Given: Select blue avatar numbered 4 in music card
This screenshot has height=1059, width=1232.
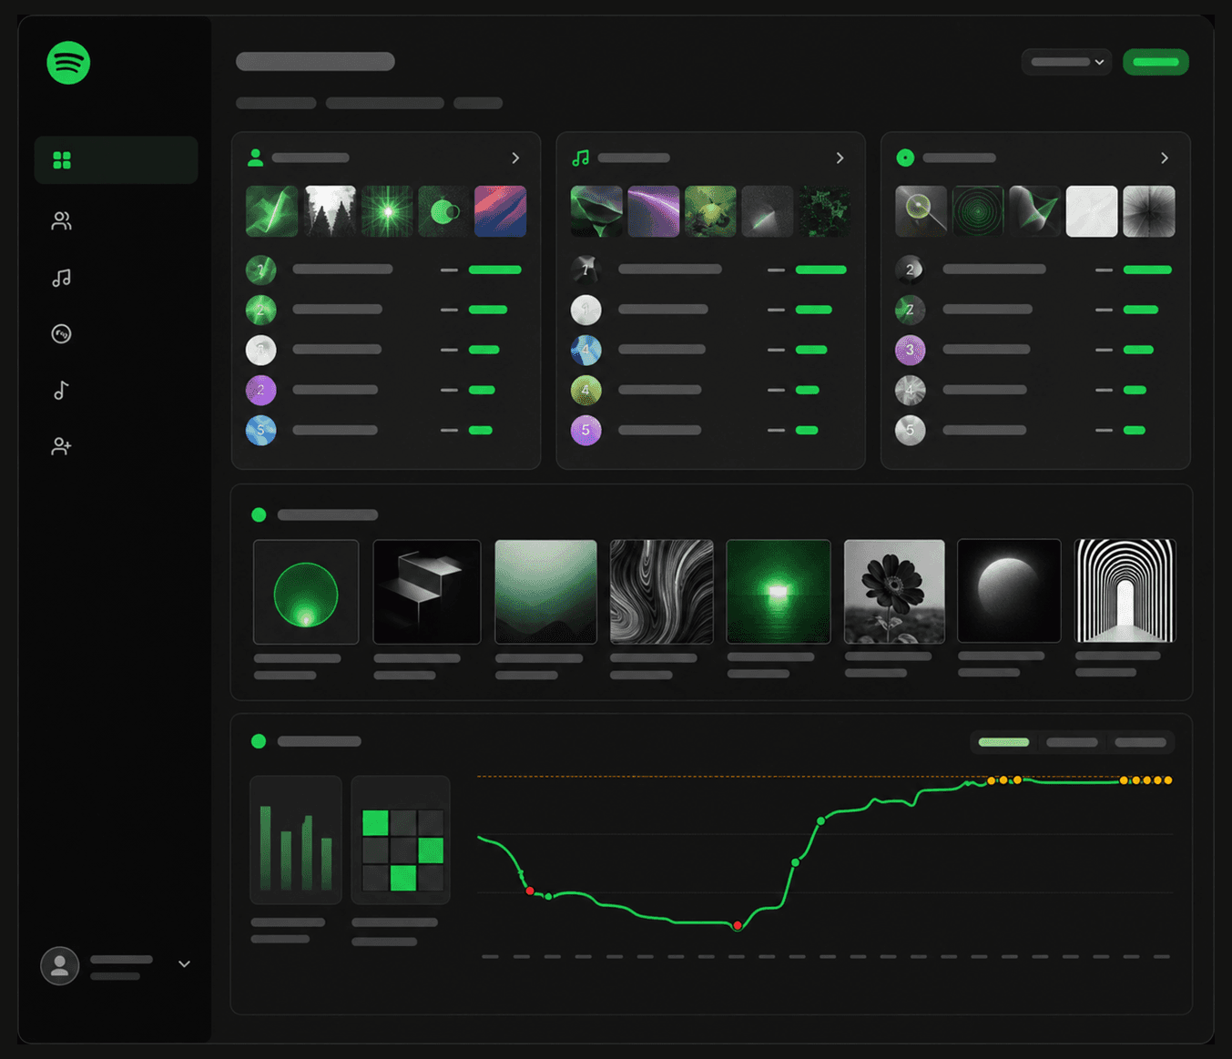Looking at the screenshot, I should tap(585, 350).
